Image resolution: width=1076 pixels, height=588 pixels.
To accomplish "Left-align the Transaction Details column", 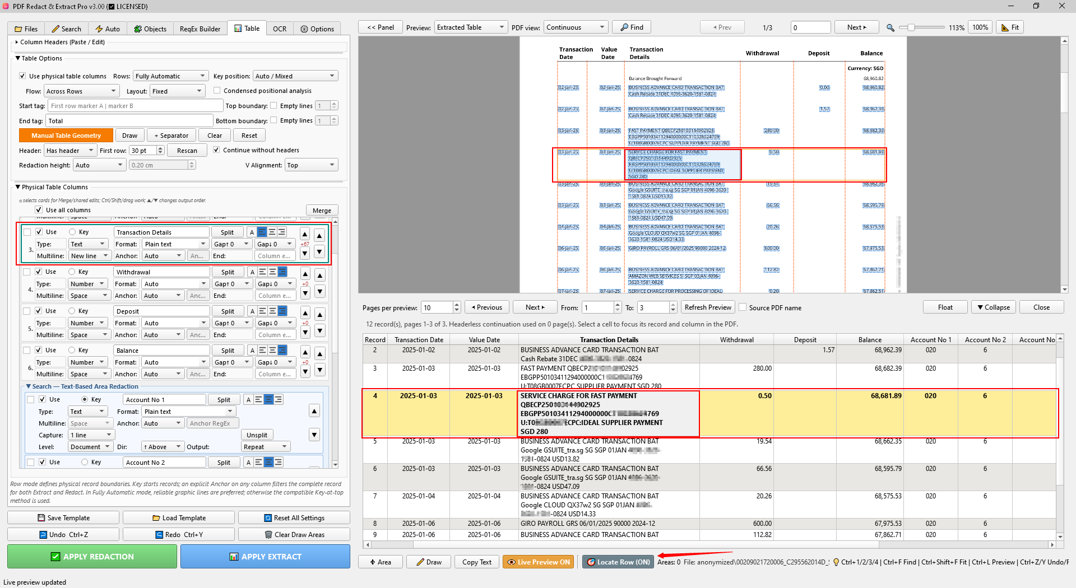I will click(262, 232).
